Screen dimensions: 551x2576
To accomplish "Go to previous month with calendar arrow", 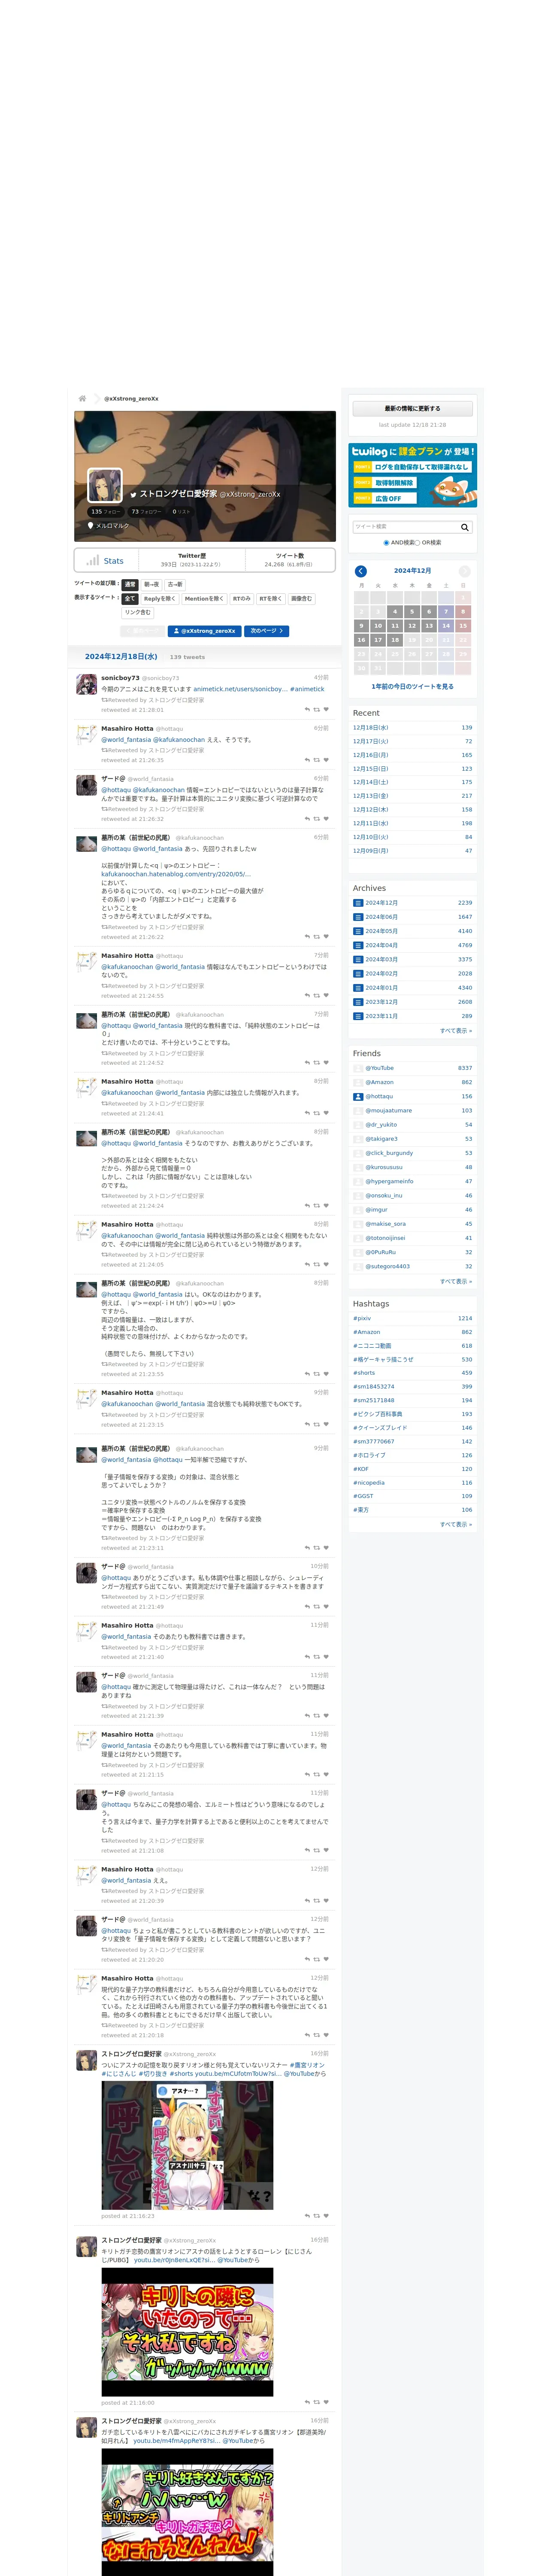I will pos(361,571).
